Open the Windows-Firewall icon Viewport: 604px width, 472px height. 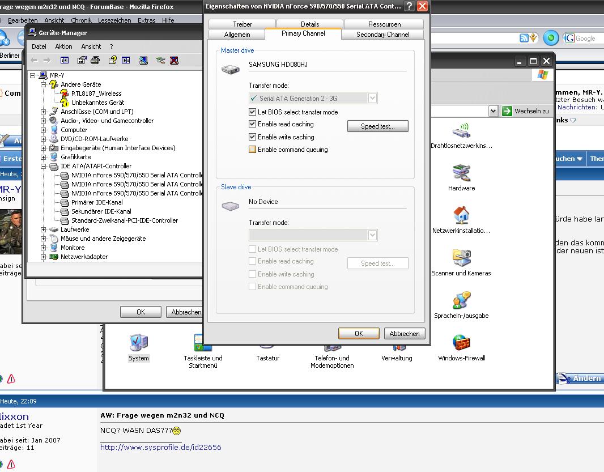[x=461, y=343]
